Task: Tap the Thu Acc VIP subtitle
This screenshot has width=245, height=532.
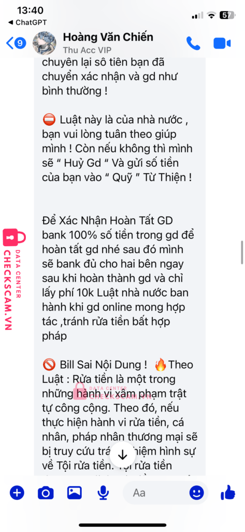Action: [87, 50]
